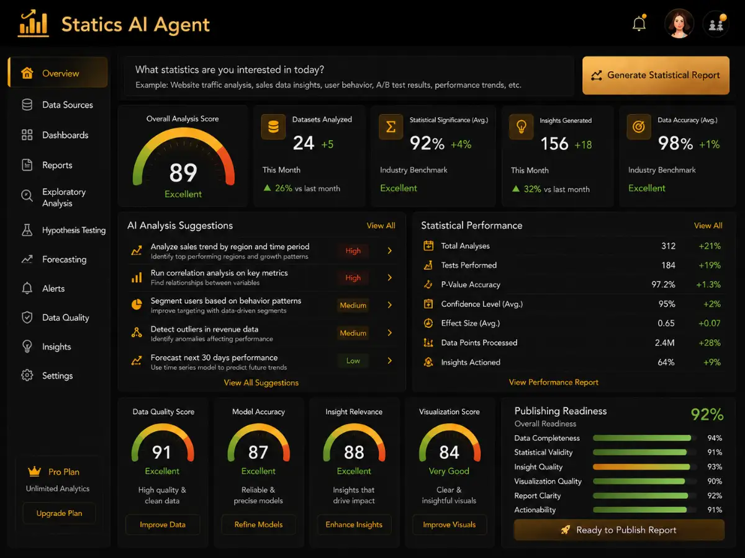Viewport: 745px width, 558px height.
Task: Click the Hypothesis Testing flask sidebar icon
Action: [27, 230]
